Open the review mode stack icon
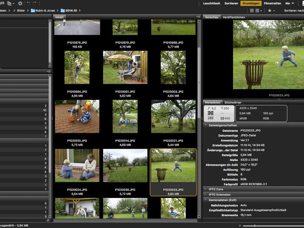This screenshot has width=304, height=228. click(x=9, y=3)
